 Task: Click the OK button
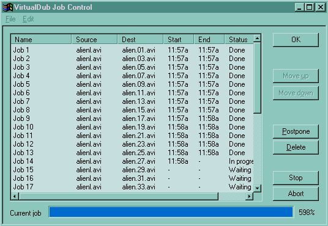(x=296, y=40)
